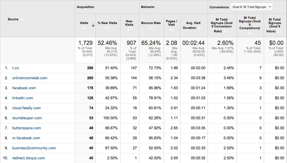Click 67.50% new visits for business2community.com
The image size is (287, 163).
click(111, 148)
